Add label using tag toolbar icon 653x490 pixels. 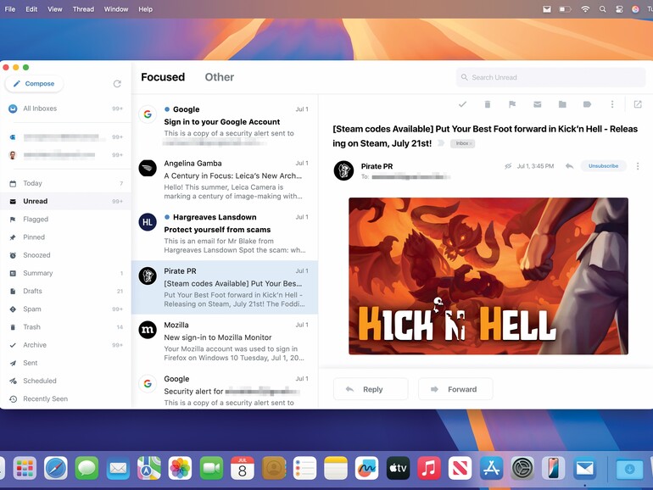point(587,104)
